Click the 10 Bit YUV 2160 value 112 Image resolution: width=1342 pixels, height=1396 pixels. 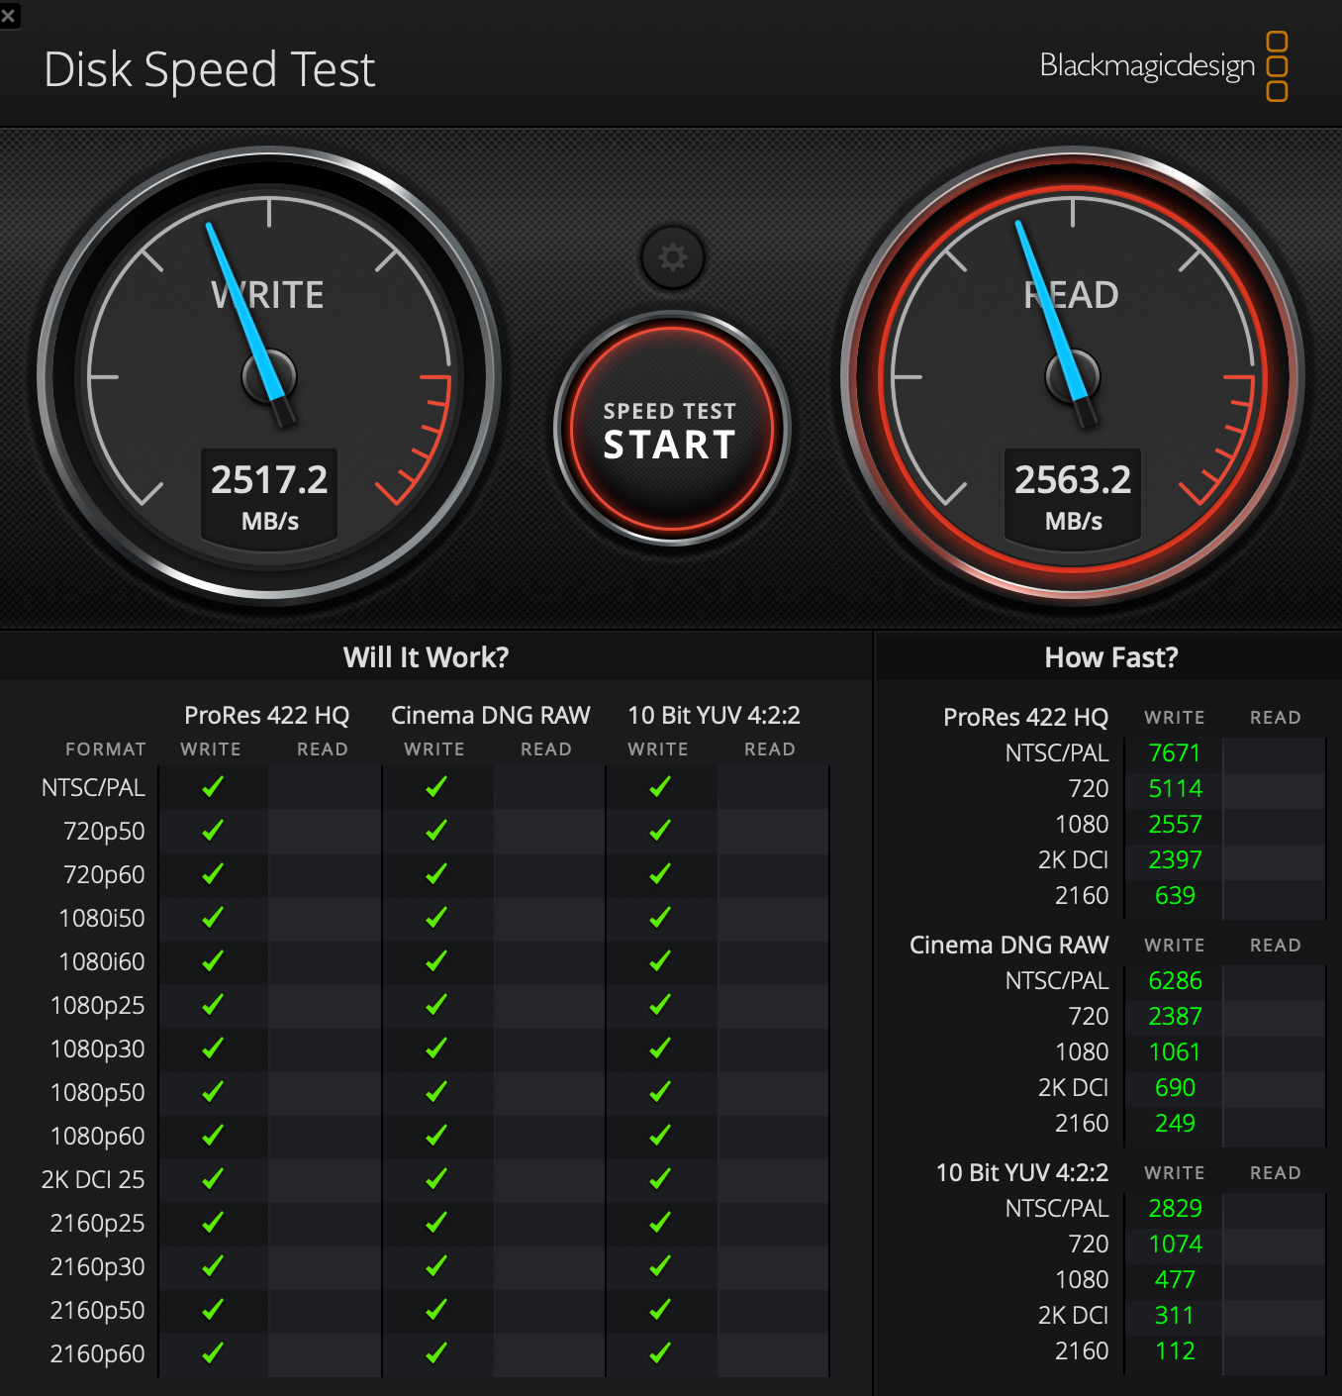pos(1175,1351)
